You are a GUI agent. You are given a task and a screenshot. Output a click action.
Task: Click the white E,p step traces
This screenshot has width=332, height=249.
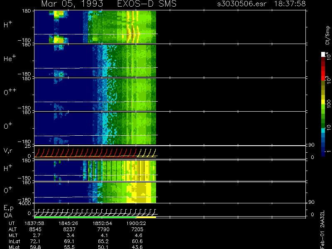pyautogui.click(x=95, y=212)
